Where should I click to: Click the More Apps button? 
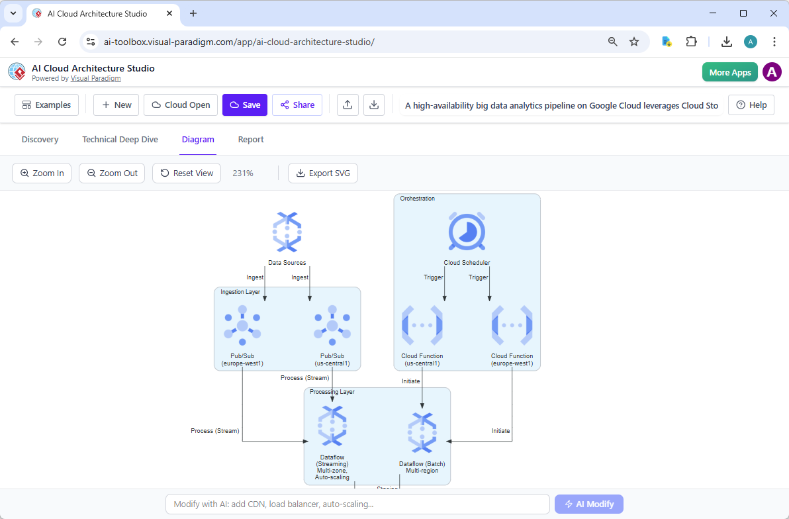pos(729,71)
